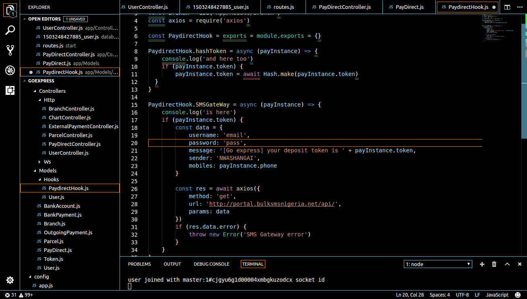
Task: Open the Debug view icon
Action: point(10,70)
